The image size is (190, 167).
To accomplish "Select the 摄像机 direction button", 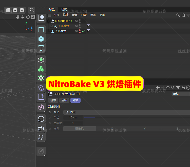I will (x=80, y=129).
